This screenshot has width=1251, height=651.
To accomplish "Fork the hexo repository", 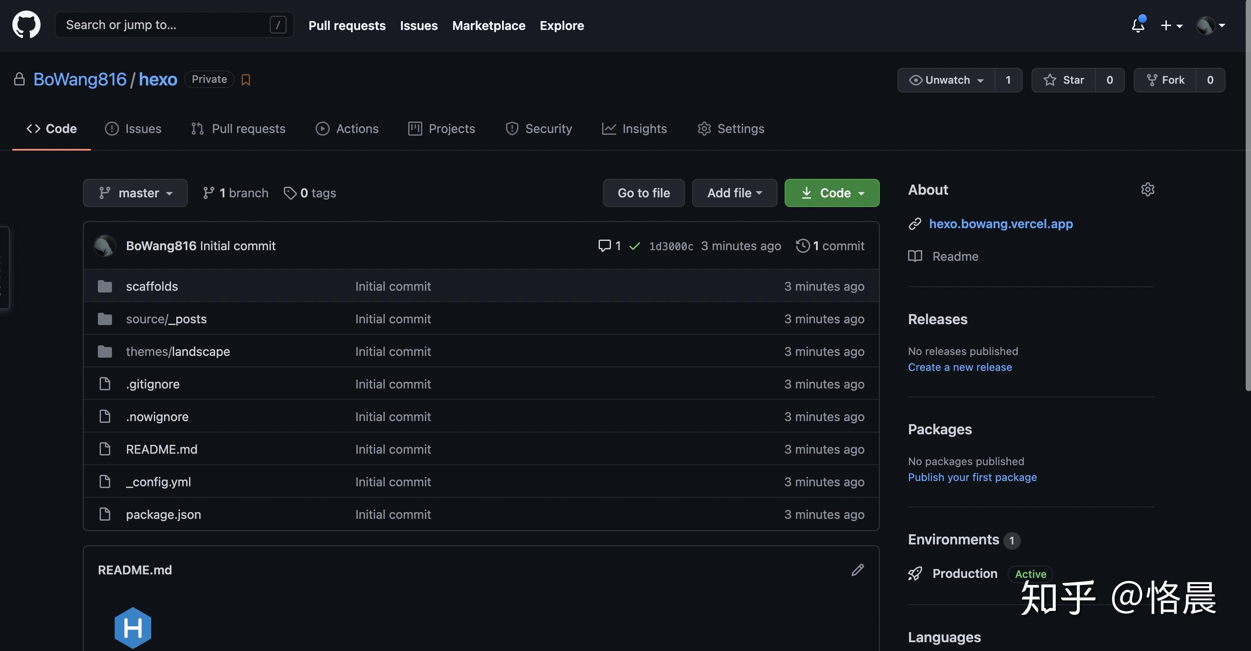I will 1165,80.
